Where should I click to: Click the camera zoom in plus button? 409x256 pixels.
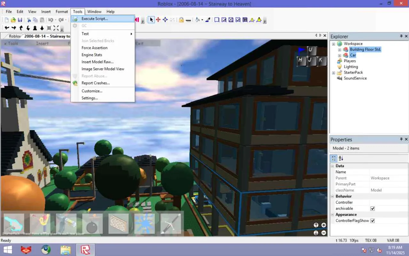(324, 225)
